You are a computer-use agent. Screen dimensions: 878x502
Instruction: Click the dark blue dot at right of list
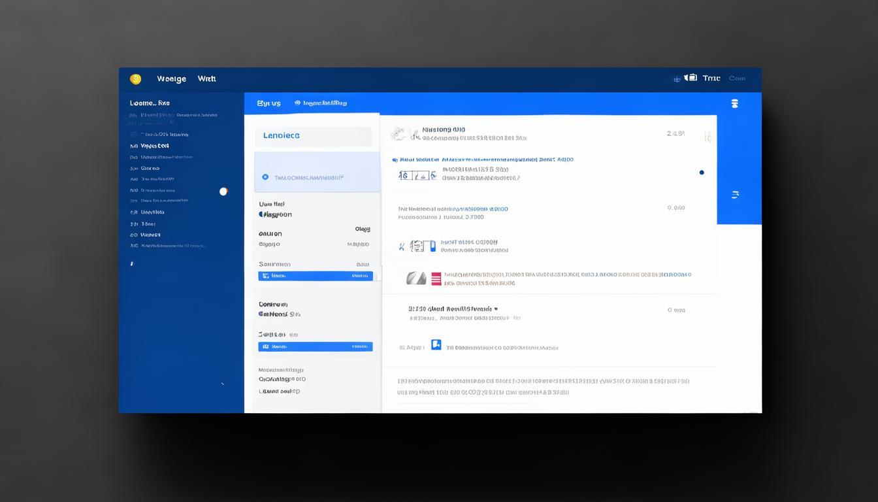pyautogui.click(x=702, y=173)
